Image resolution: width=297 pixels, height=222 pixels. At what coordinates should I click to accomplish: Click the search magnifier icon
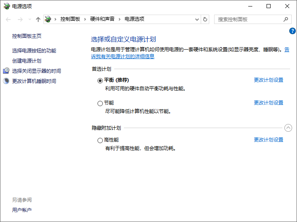point(286,19)
